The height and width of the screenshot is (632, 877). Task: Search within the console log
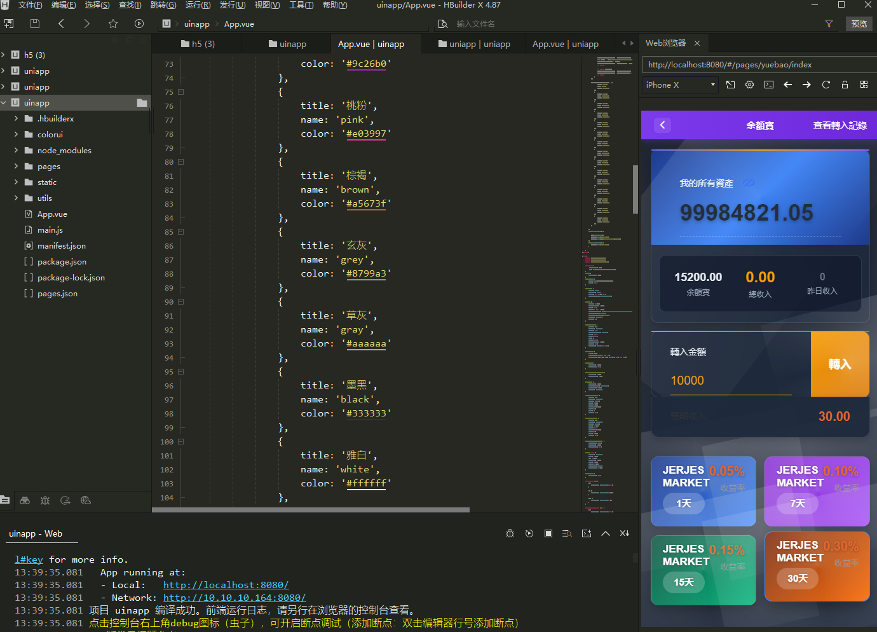tap(568, 533)
